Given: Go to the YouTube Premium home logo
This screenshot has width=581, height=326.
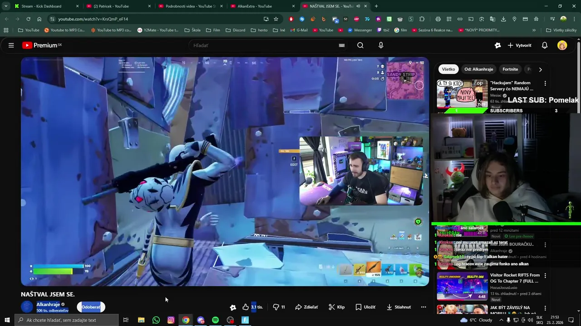Looking at the screenshot, I should (42, 45).
